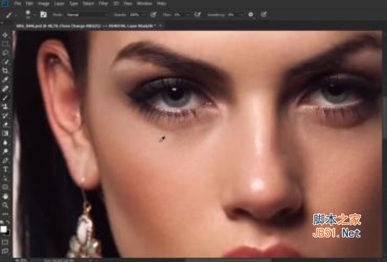This screenshot has height=262, width=387.
Task: Pick the black background color swatch
Action: pyautogui.click(x=8, y=232)
